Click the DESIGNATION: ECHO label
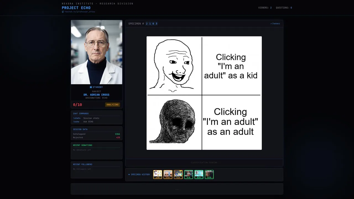354x199 pixels. tap(97, 98)
